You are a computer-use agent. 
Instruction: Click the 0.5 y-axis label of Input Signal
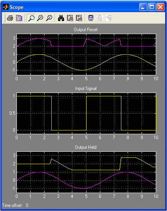point(12,113)
